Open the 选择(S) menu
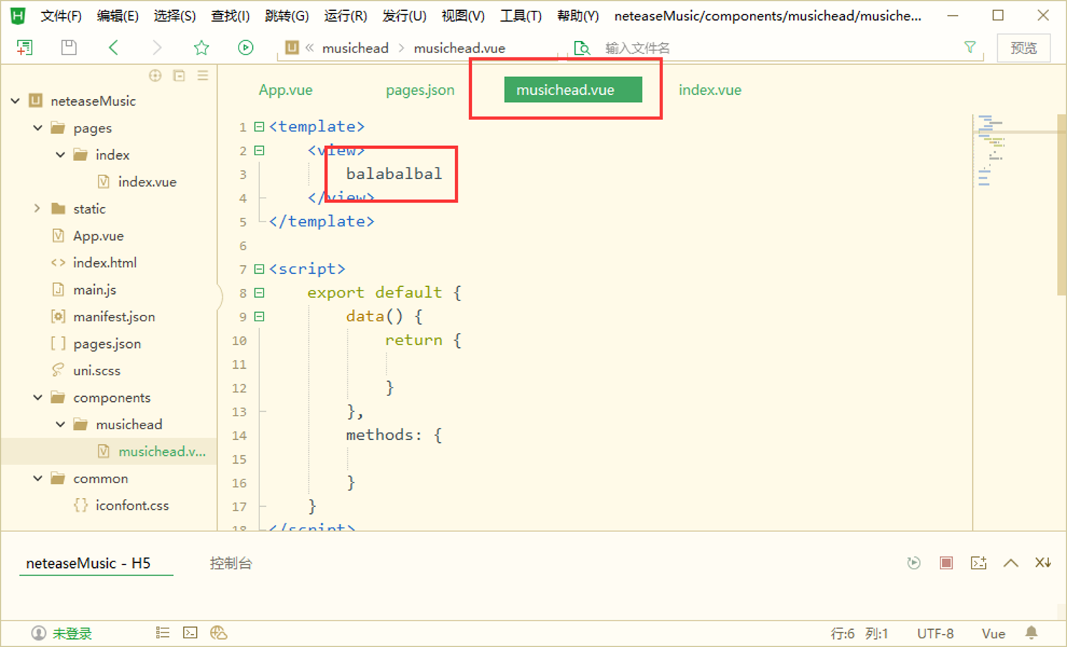Screen dimensions: 1067x647 coord(175,16)
